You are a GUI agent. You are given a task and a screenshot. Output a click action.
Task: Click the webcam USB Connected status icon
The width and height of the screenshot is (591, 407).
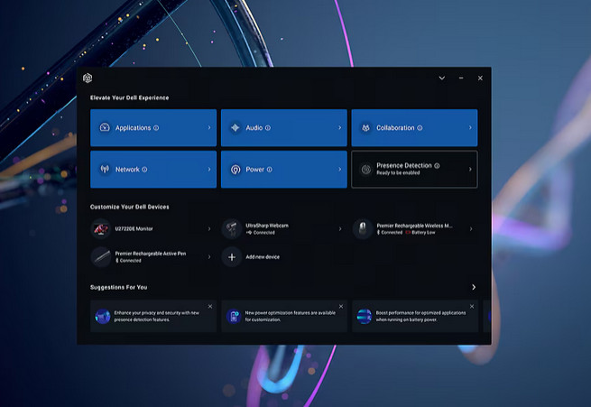[x=249, y=233]
